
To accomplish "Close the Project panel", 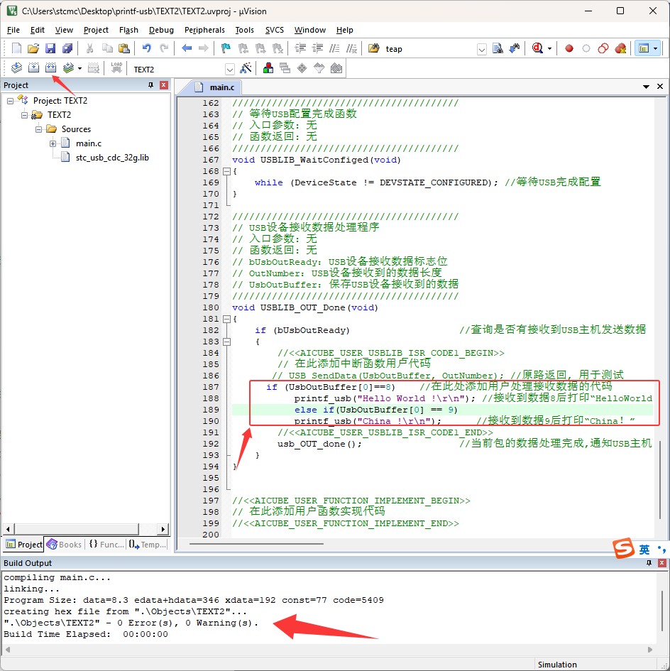I will pyautogui.click(x=163, y=85).
